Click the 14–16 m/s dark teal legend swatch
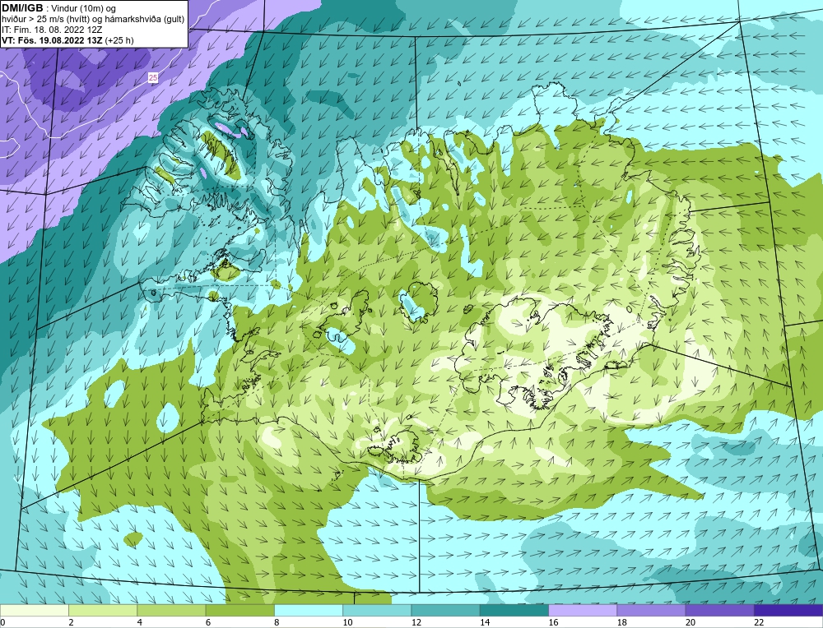823x628 pixels. pyautogui.click(x=514, y=610)
